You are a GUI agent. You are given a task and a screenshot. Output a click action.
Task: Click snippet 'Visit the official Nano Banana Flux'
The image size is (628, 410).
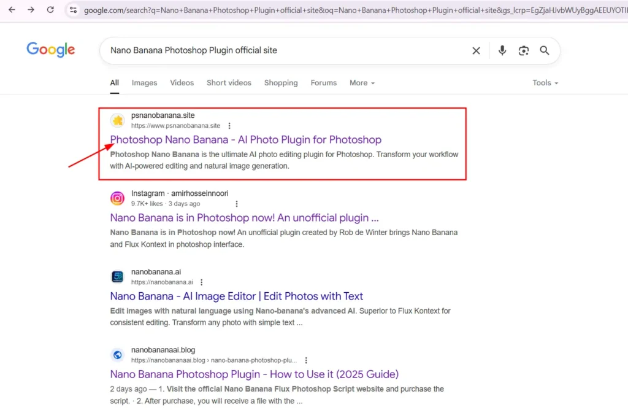tap(277, 395)
